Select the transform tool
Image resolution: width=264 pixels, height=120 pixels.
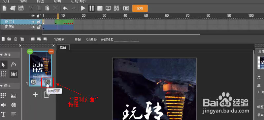(x=3, y=74)
